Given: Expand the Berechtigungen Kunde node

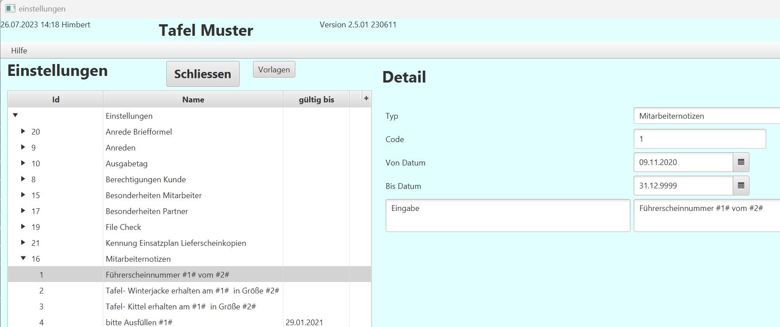Looking at the screenshot, I should tap(23, 179).
